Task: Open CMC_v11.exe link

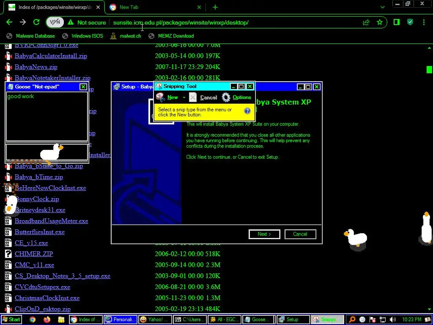Action: [x=34, y=265]
